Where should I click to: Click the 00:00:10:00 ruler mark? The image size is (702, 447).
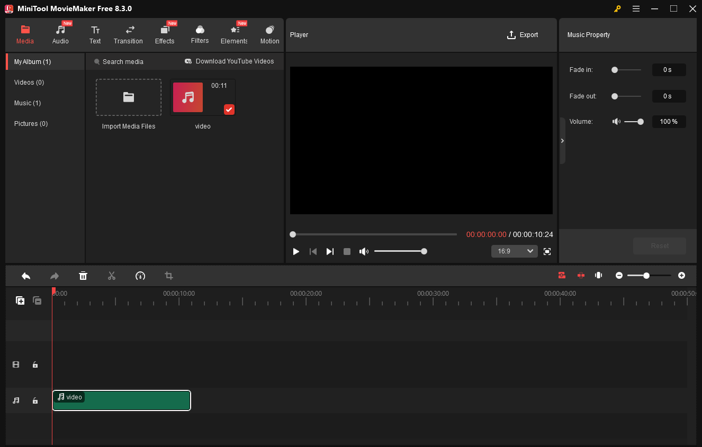tap(179, 293)
